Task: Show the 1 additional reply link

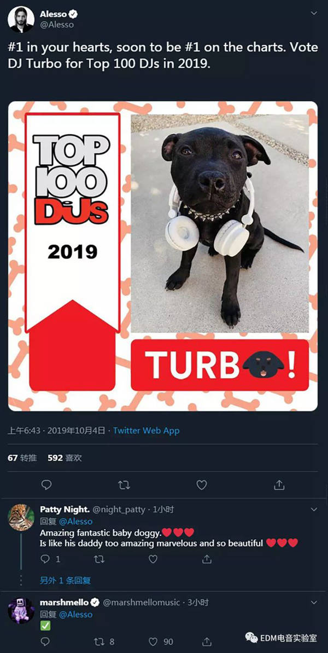Action: pyautogui.click(x=65, y=580)
